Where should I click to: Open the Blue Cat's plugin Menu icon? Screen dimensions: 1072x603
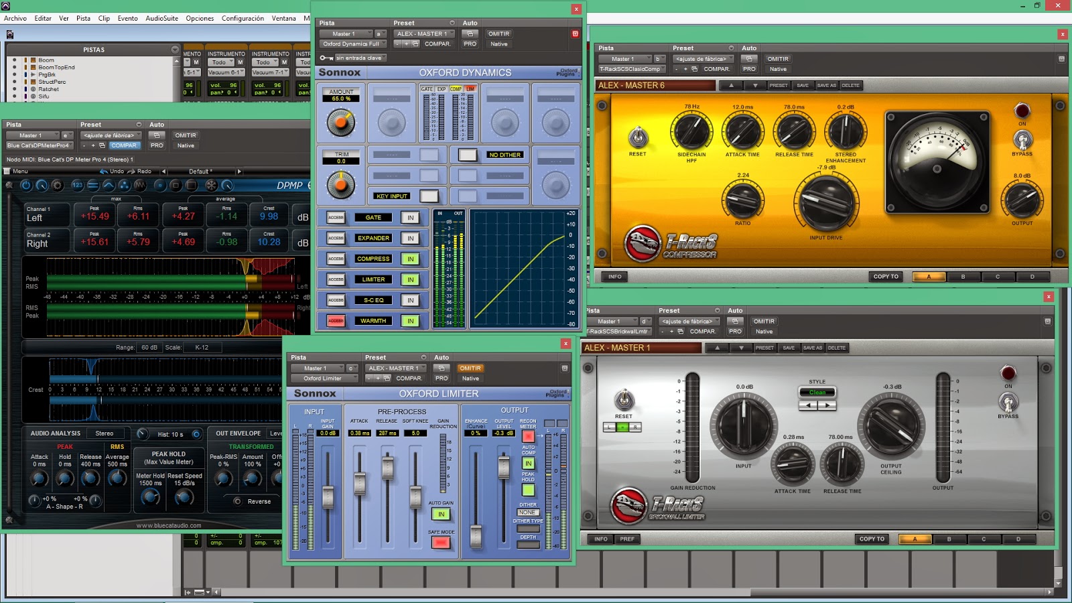(x=7, y=172)
